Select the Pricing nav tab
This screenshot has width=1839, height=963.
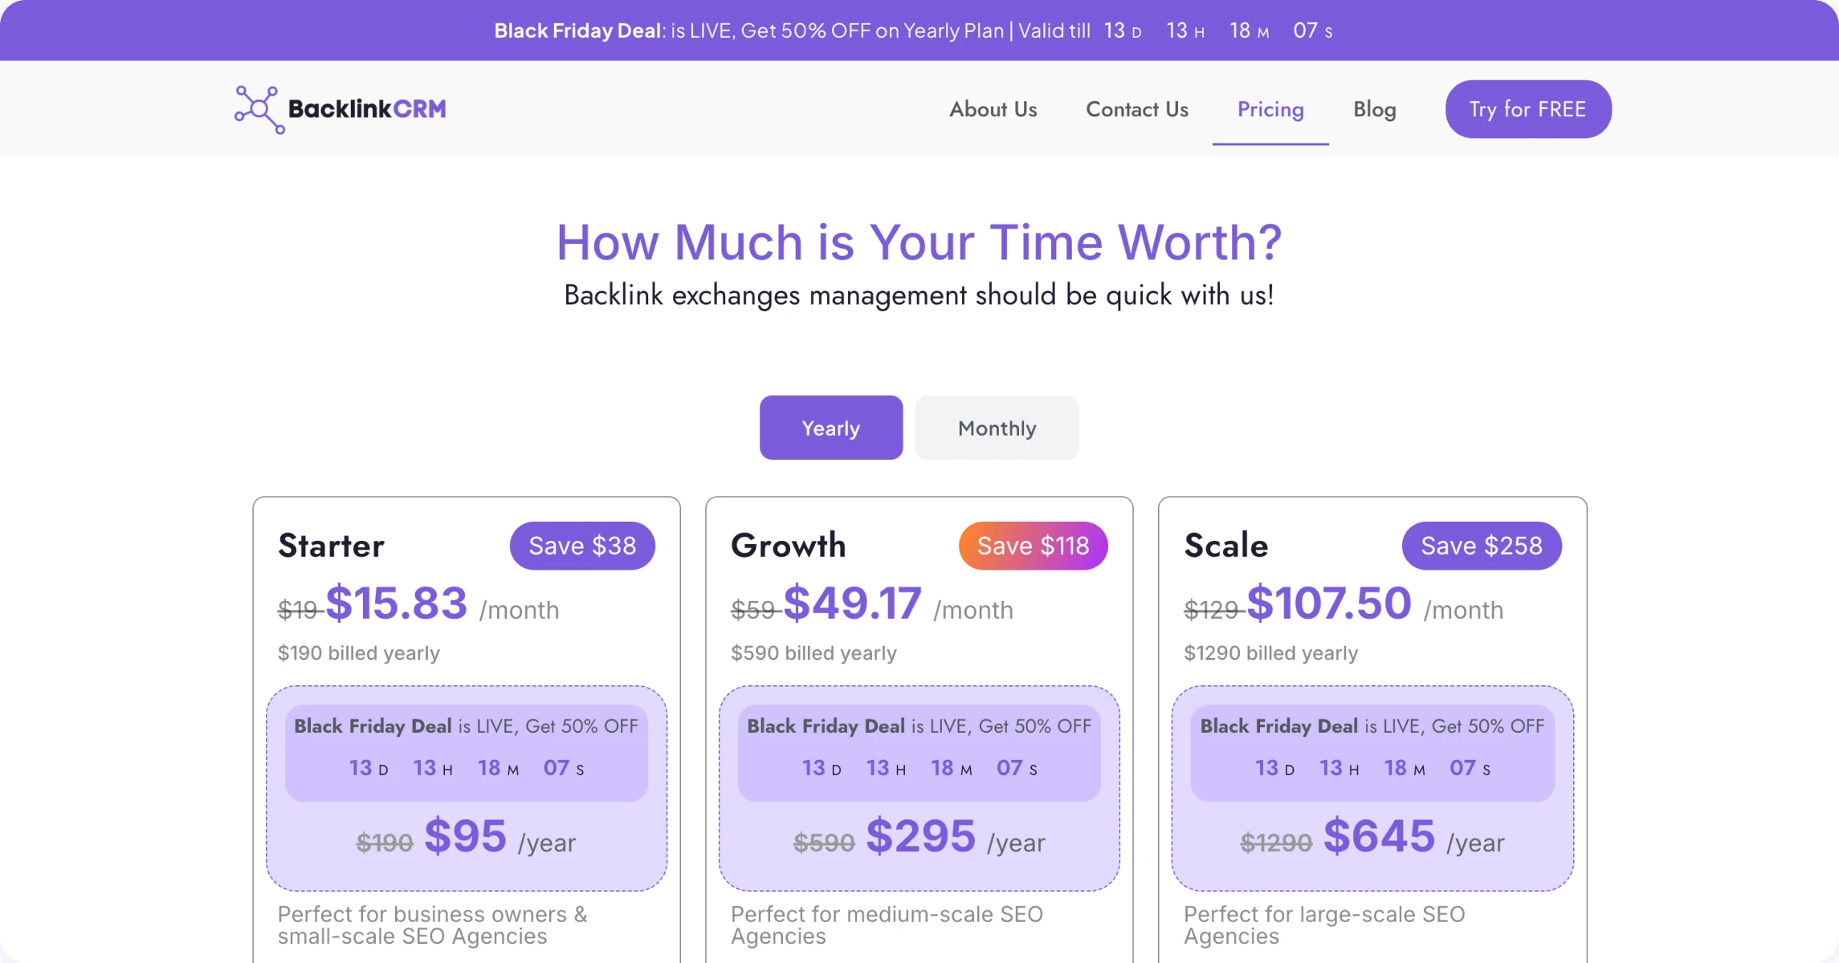tap(1270, 109)
